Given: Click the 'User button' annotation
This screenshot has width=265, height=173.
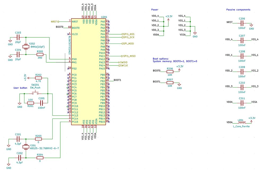Looking at the screenshot, I should tap(20, 88).
